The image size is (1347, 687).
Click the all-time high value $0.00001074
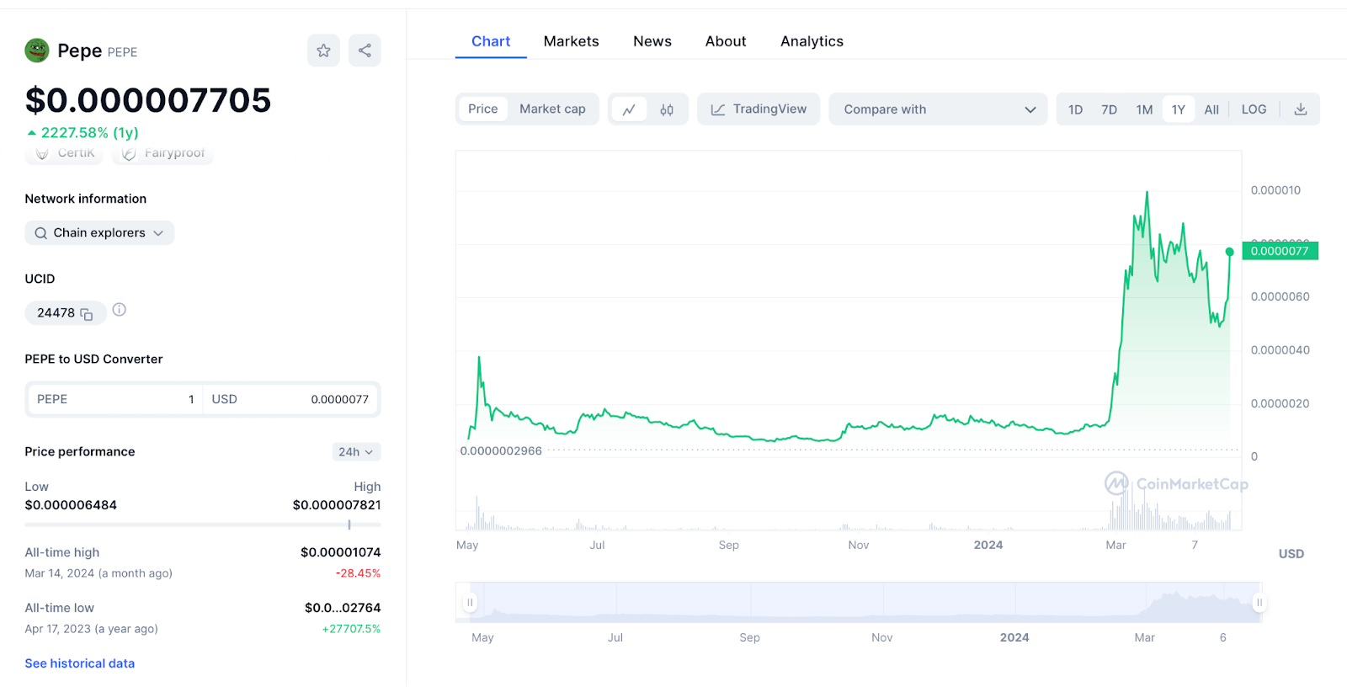341,552
